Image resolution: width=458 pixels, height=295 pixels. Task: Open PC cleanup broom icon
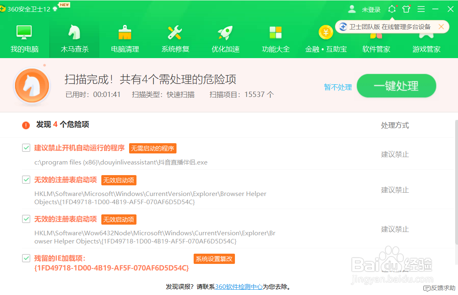click(125, 32)
